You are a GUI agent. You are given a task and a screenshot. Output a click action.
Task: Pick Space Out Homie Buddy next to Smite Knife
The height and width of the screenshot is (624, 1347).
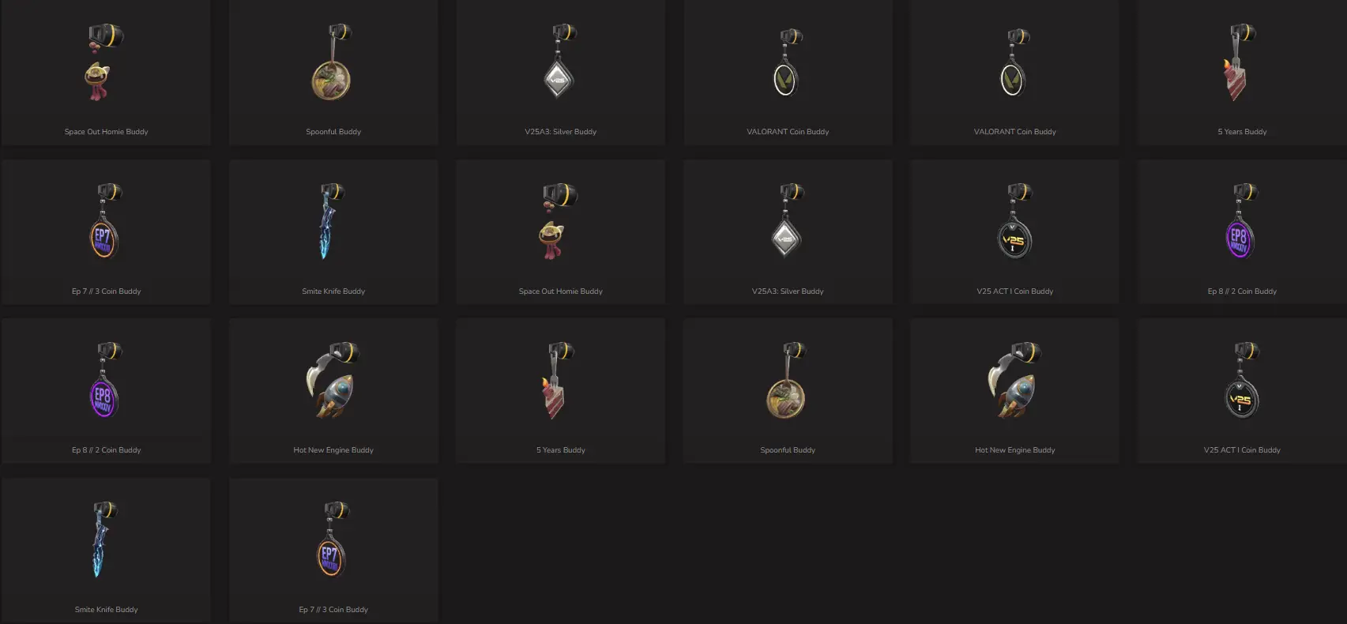560,232
